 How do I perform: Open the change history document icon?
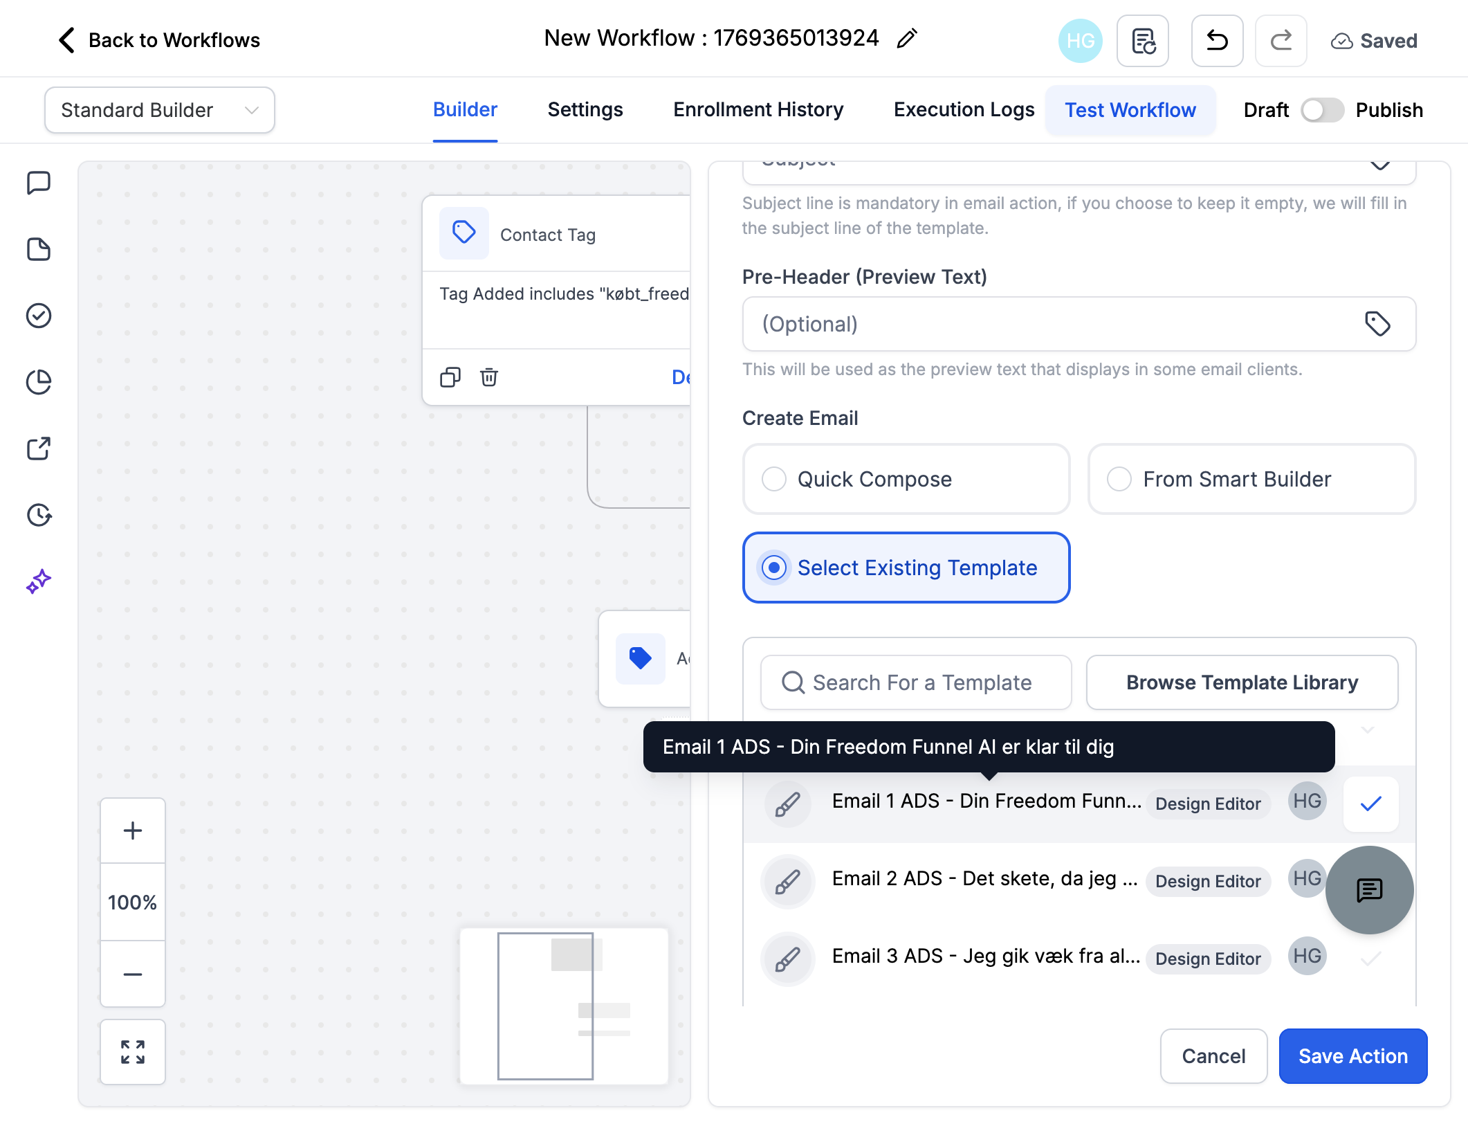pos(1143,41)
